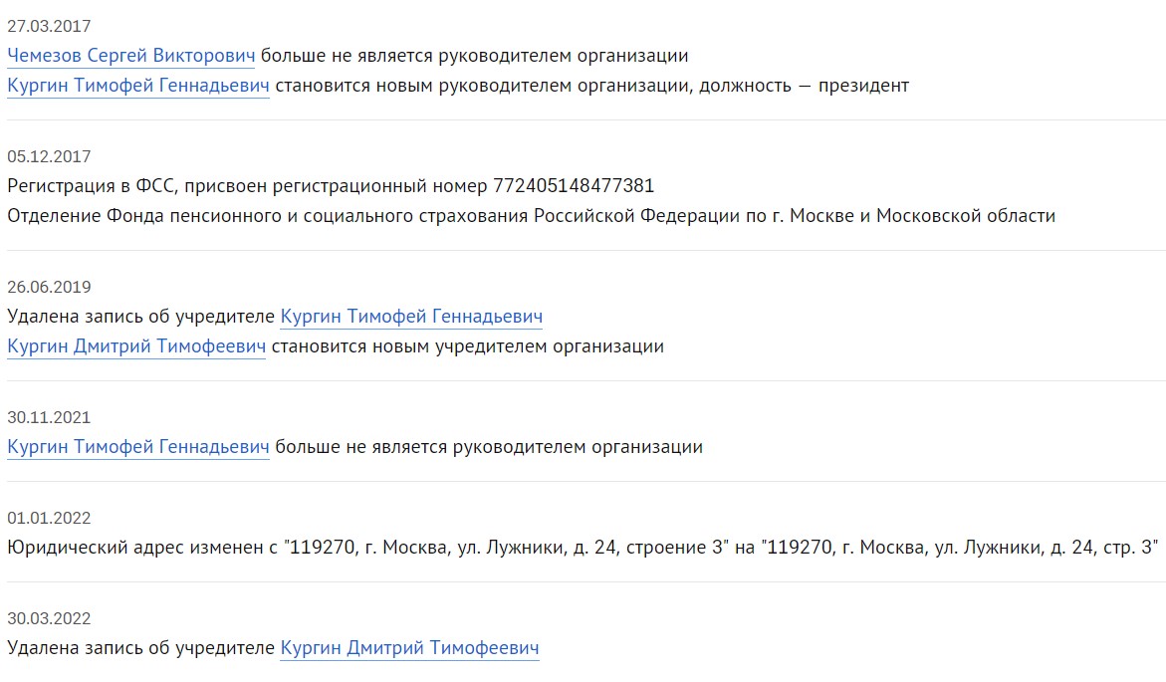
Task: Select the 30.03.2022 date label
Action: 49,618
